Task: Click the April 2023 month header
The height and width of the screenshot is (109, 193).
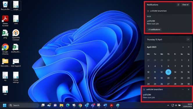Action: point(151,47)
